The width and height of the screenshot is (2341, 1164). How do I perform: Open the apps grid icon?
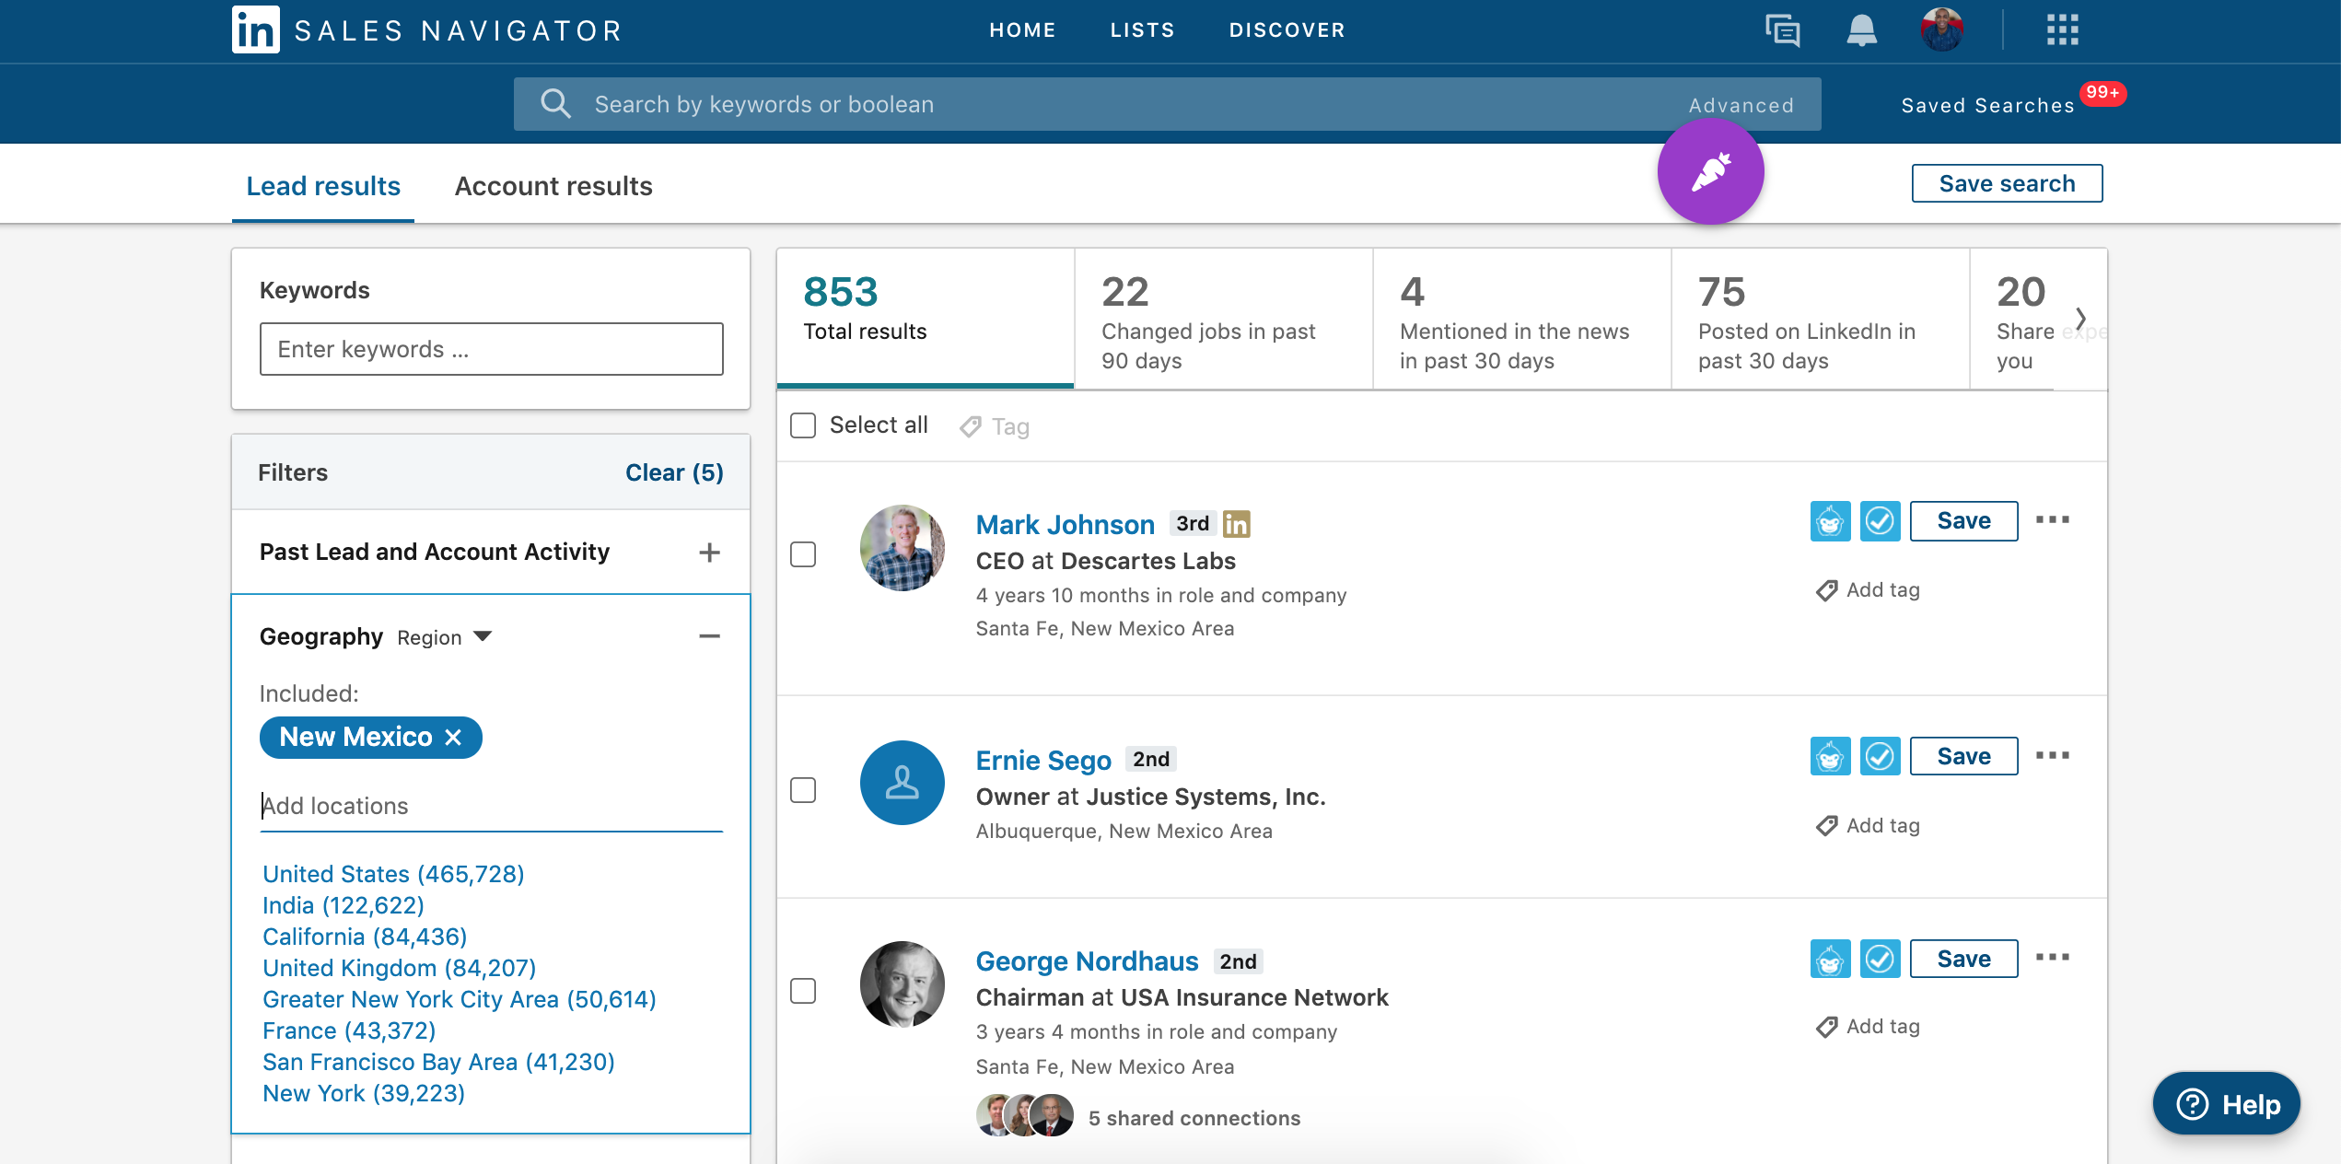tap(2063, 29)
